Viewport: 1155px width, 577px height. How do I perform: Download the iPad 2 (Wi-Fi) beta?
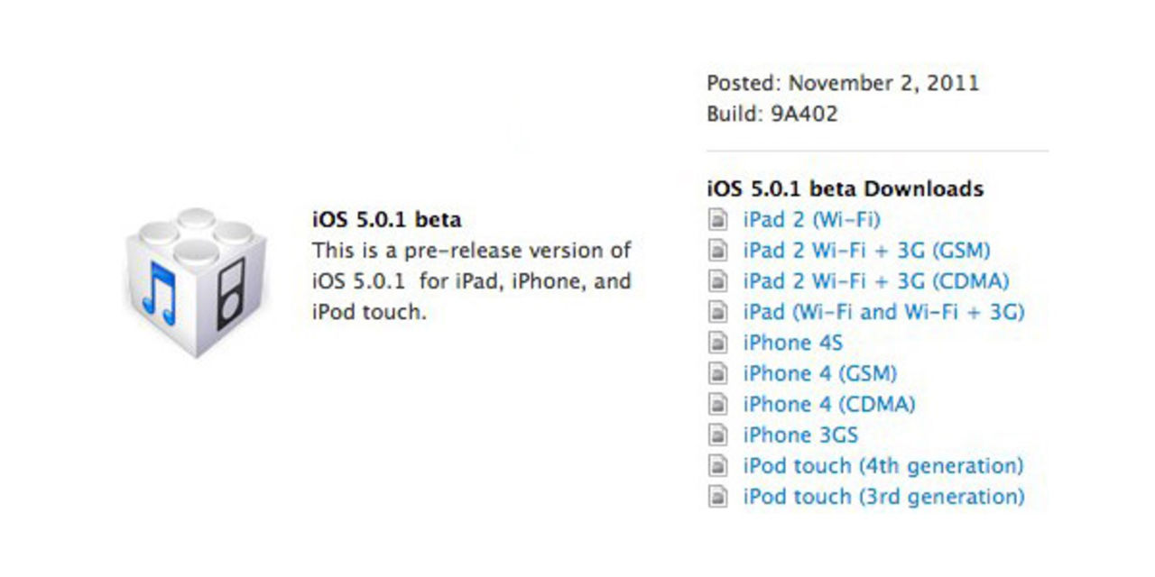click(809, 219)
